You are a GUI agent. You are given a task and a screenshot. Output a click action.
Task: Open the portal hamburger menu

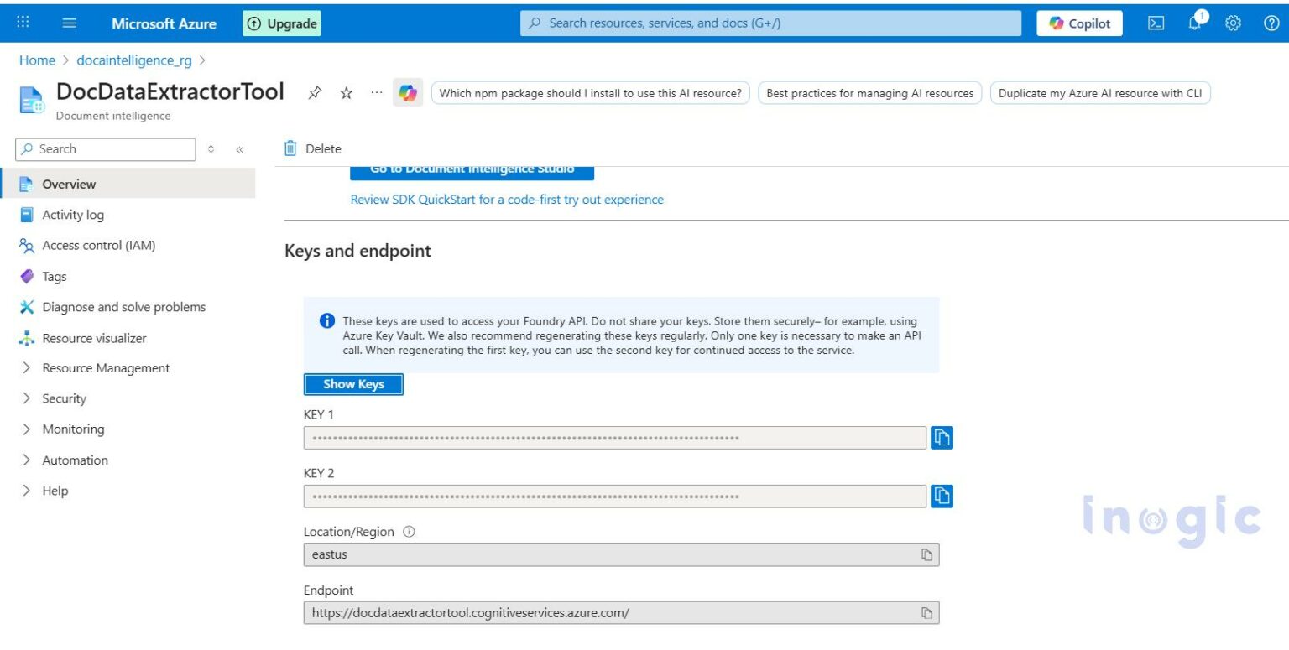pyautogui.click(x=70, y=23)
